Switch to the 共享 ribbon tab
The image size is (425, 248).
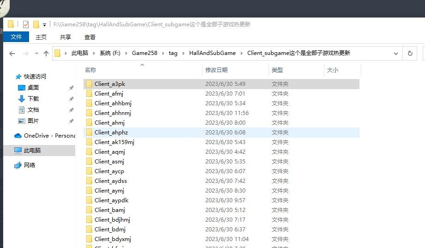pos(66,37)
